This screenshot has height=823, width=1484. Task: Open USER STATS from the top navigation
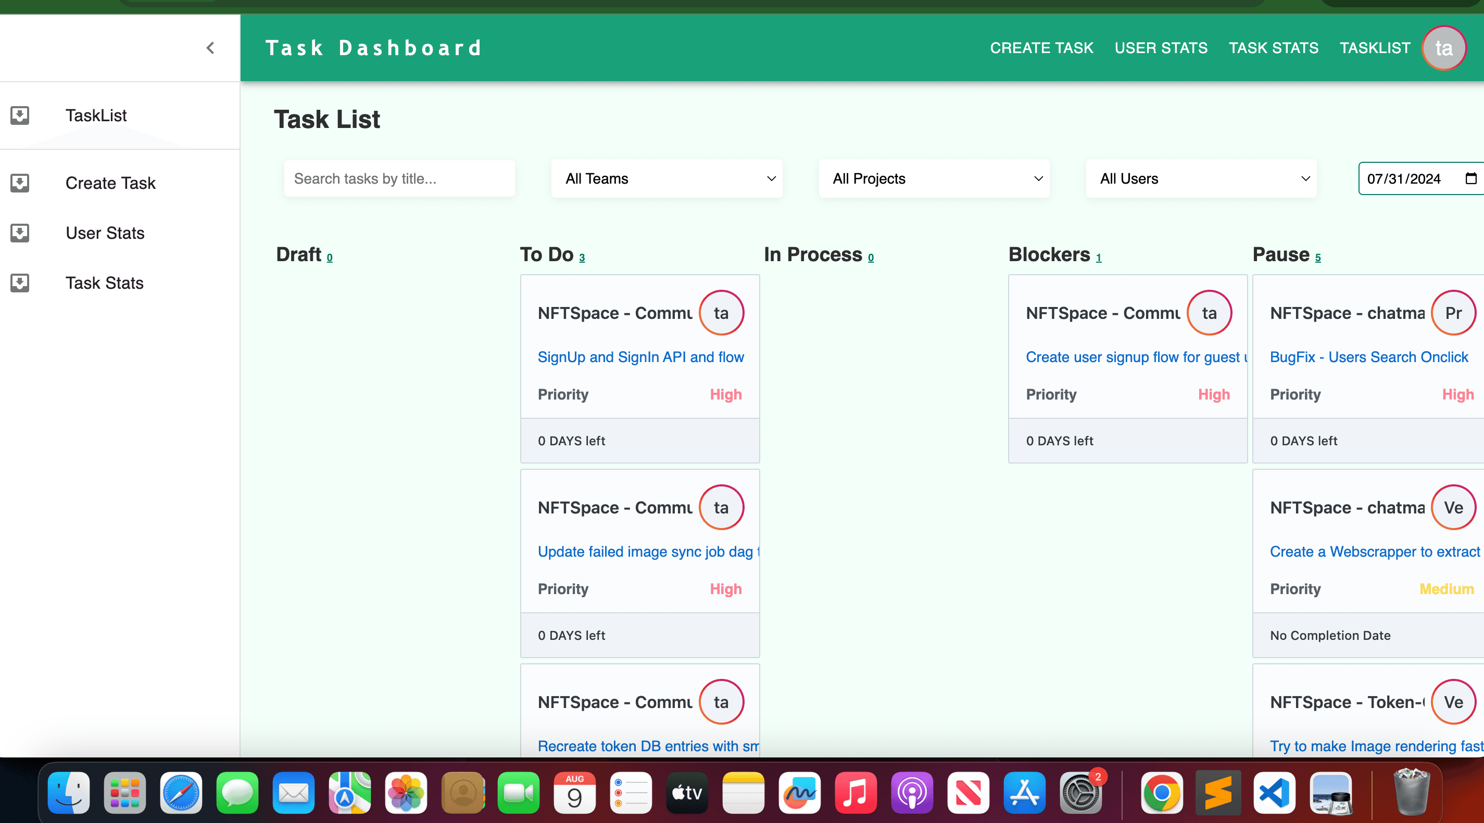1161,48
